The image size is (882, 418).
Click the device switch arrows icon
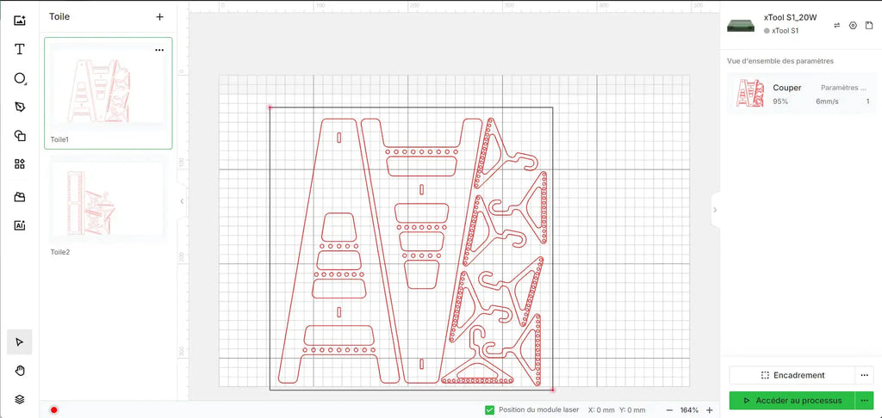tap(836, 25)
